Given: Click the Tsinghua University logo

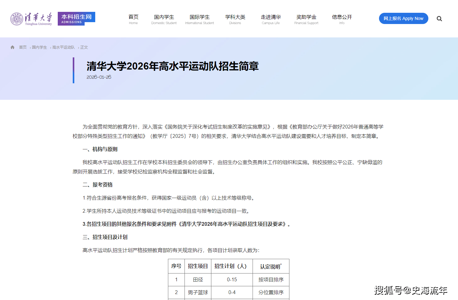Looking at the screenshot, I should 31,19.
